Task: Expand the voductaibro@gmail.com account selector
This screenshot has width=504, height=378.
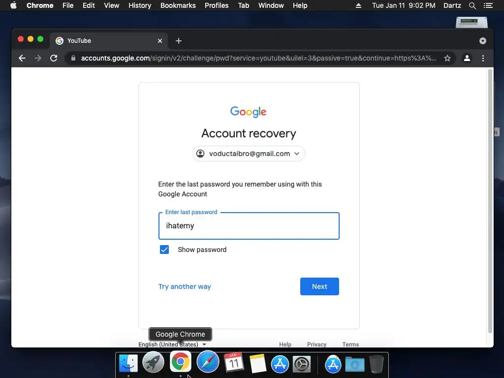Action: tap(249, 154)
